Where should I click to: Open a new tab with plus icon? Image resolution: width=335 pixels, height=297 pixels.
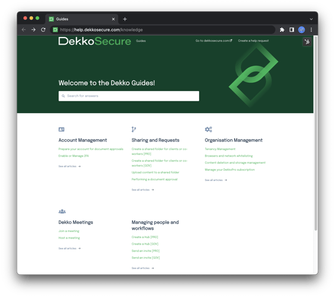[x=125, y=19]
